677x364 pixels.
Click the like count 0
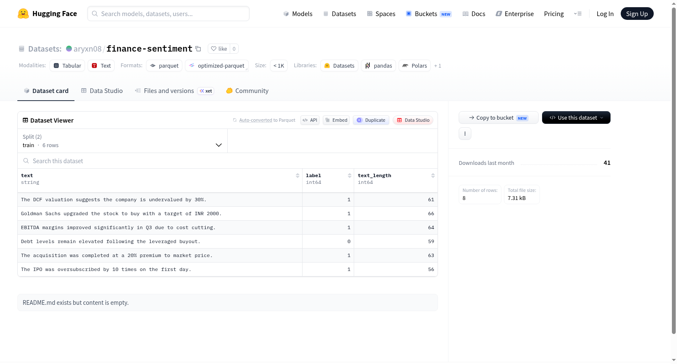pos(234,49)
